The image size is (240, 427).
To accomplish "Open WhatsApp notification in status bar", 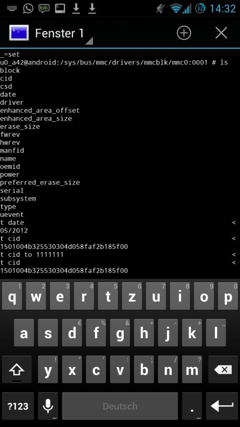I will tap(28, 8).
